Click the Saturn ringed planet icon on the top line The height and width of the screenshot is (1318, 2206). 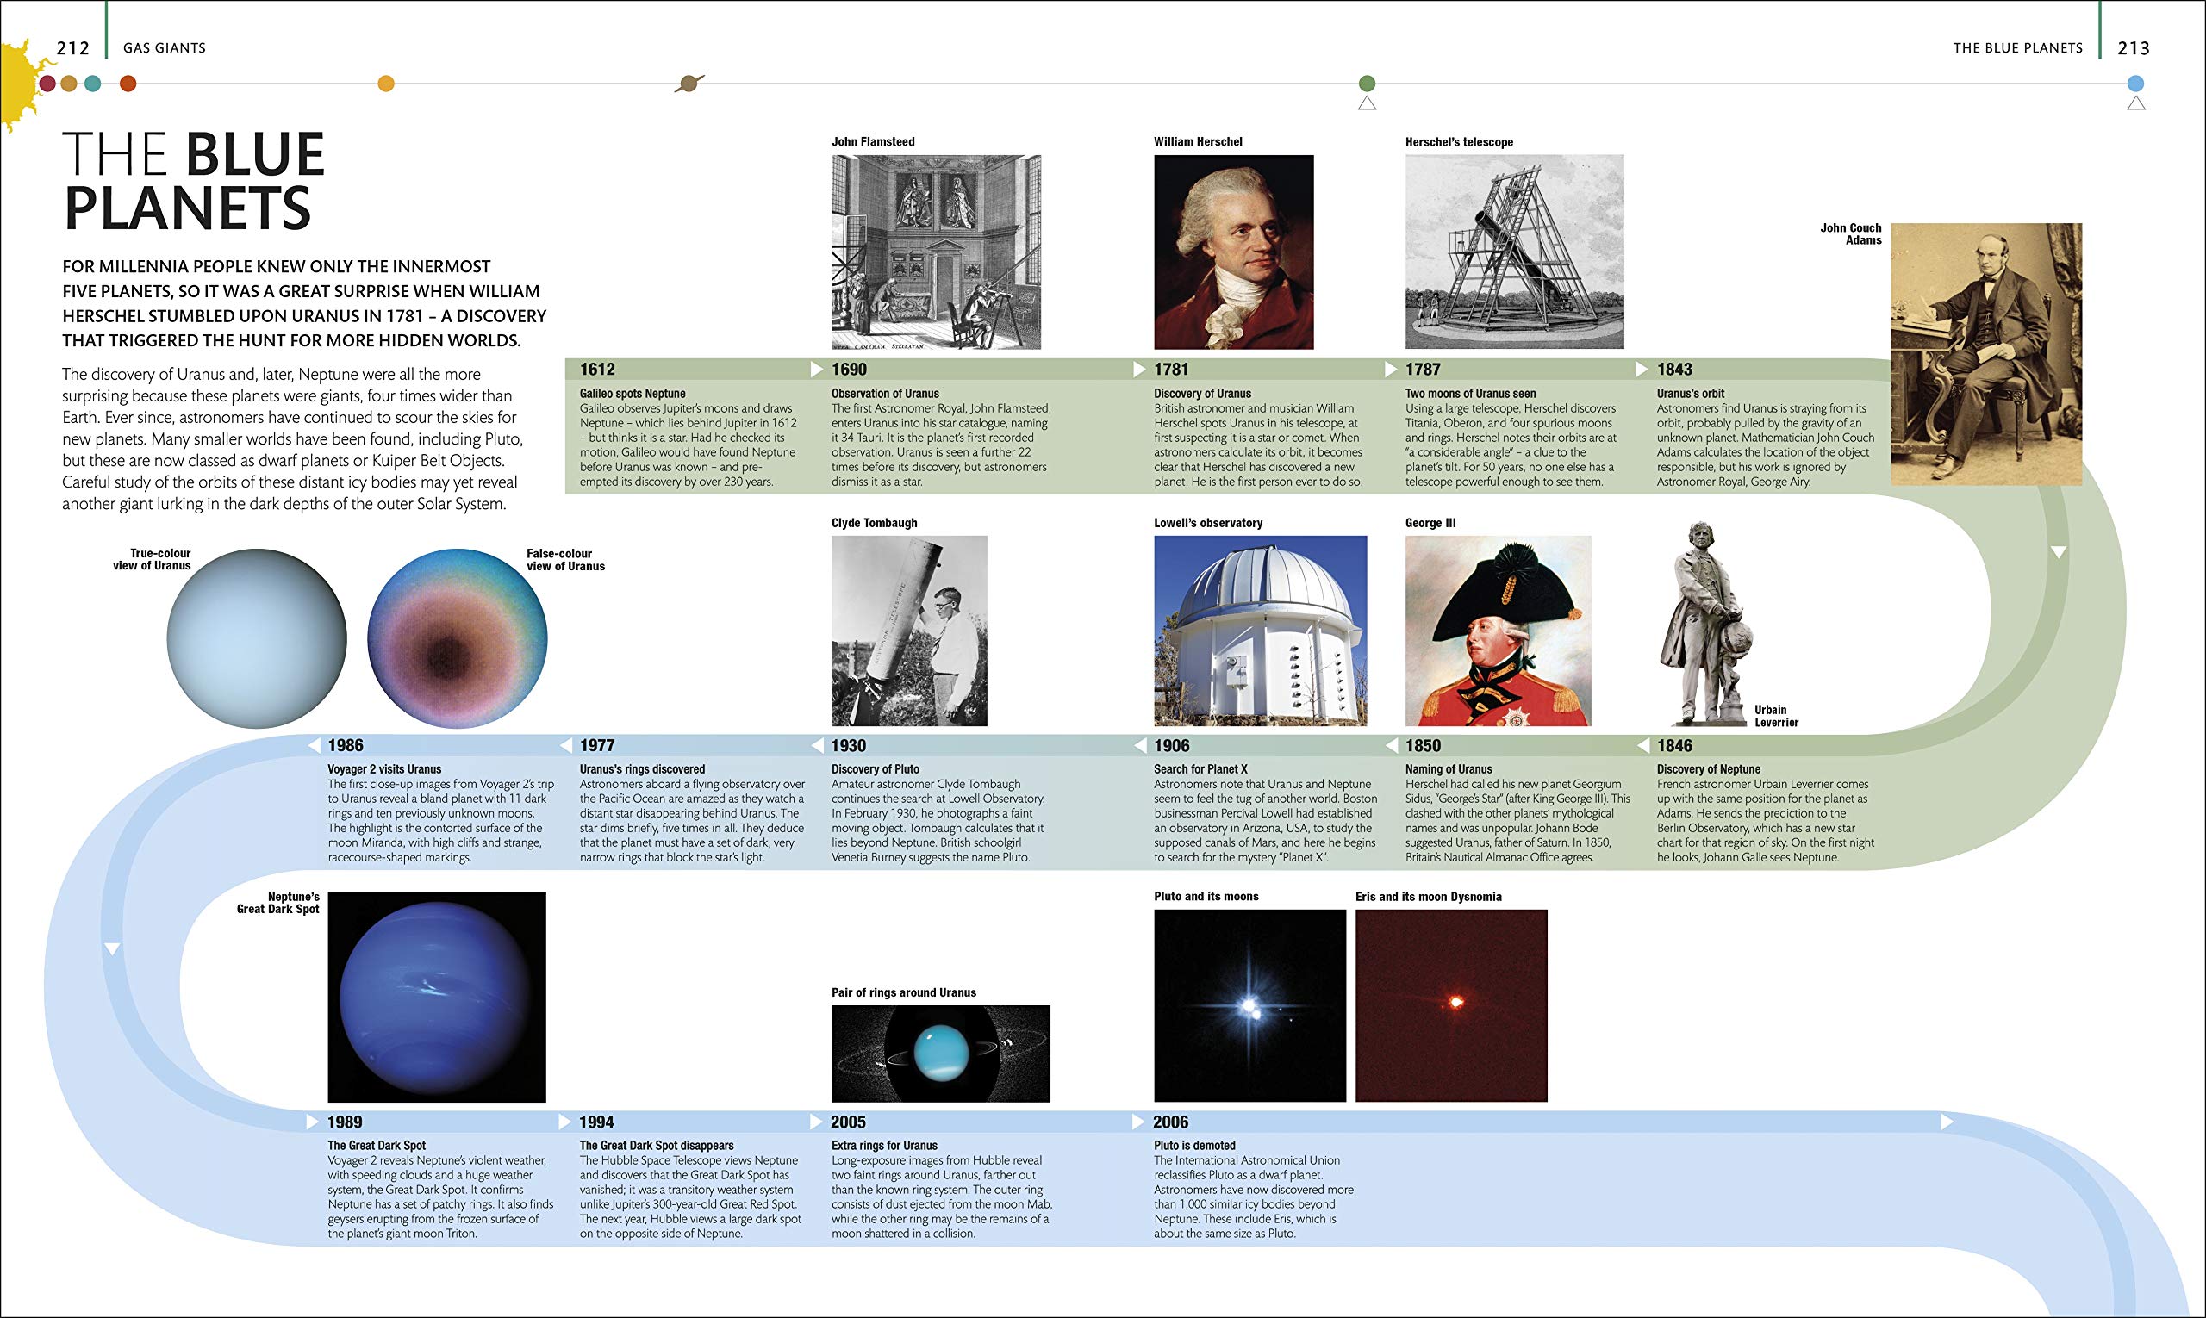point(689,84)
